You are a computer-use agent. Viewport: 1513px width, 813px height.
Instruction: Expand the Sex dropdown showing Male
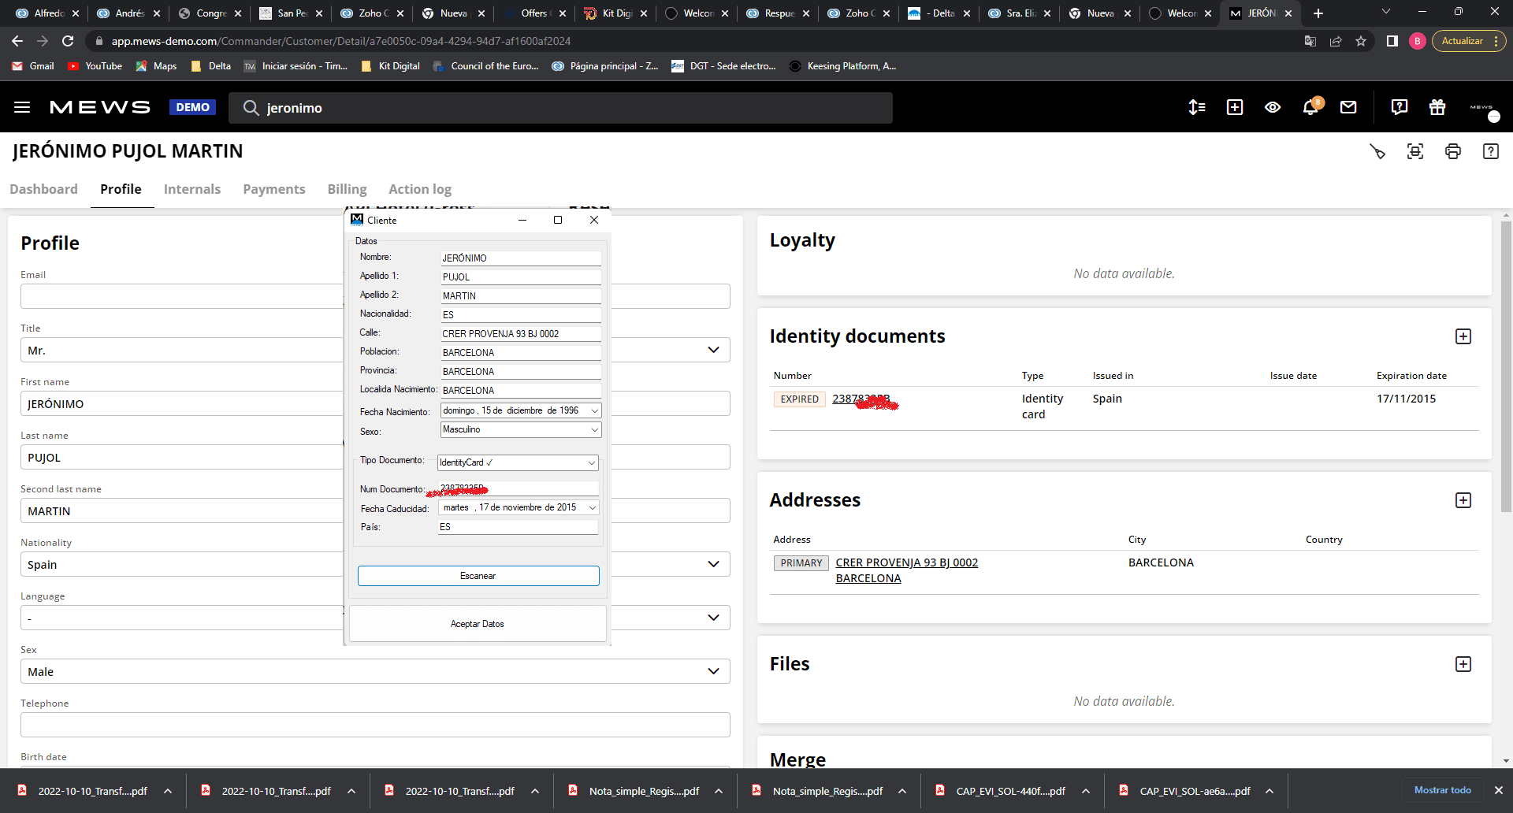point(713,670)
